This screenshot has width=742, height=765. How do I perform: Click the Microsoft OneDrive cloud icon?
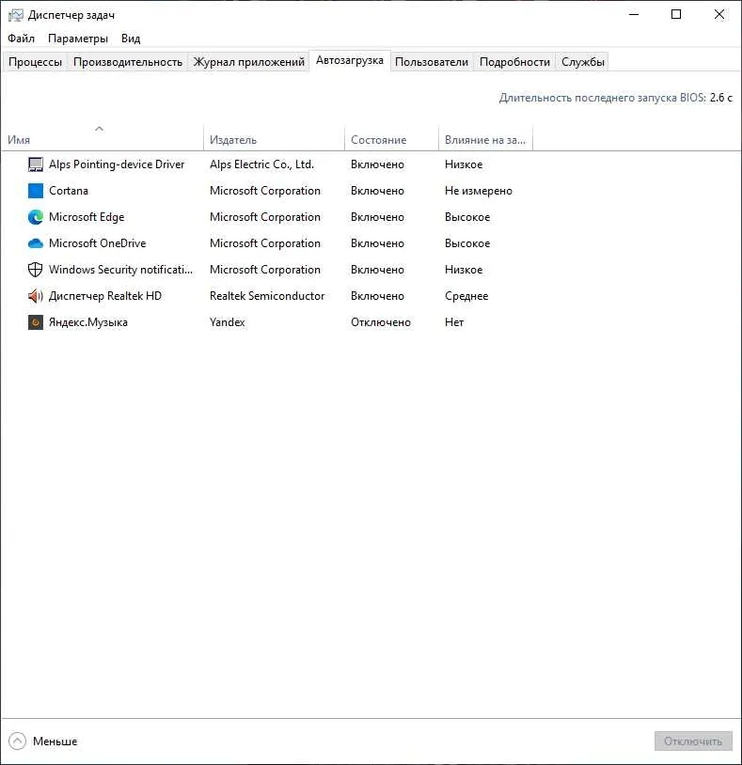coord(35,243)
